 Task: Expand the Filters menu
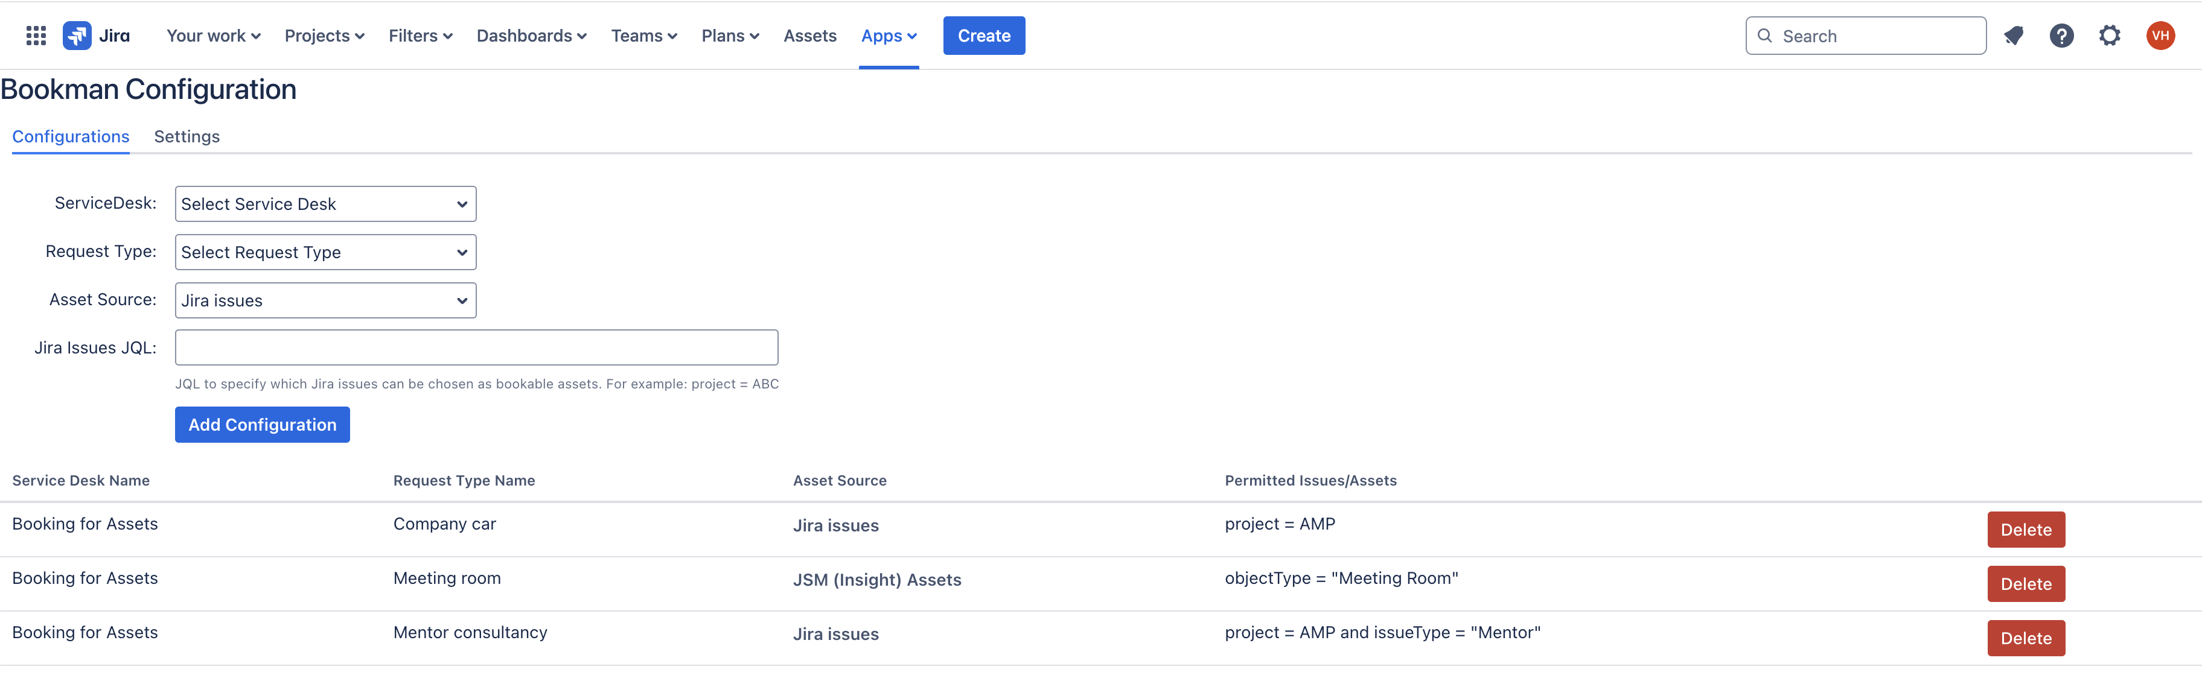421,36
